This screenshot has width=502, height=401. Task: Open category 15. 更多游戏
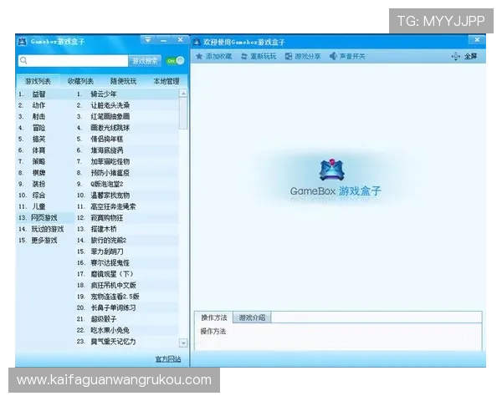[x=45, y=240]
